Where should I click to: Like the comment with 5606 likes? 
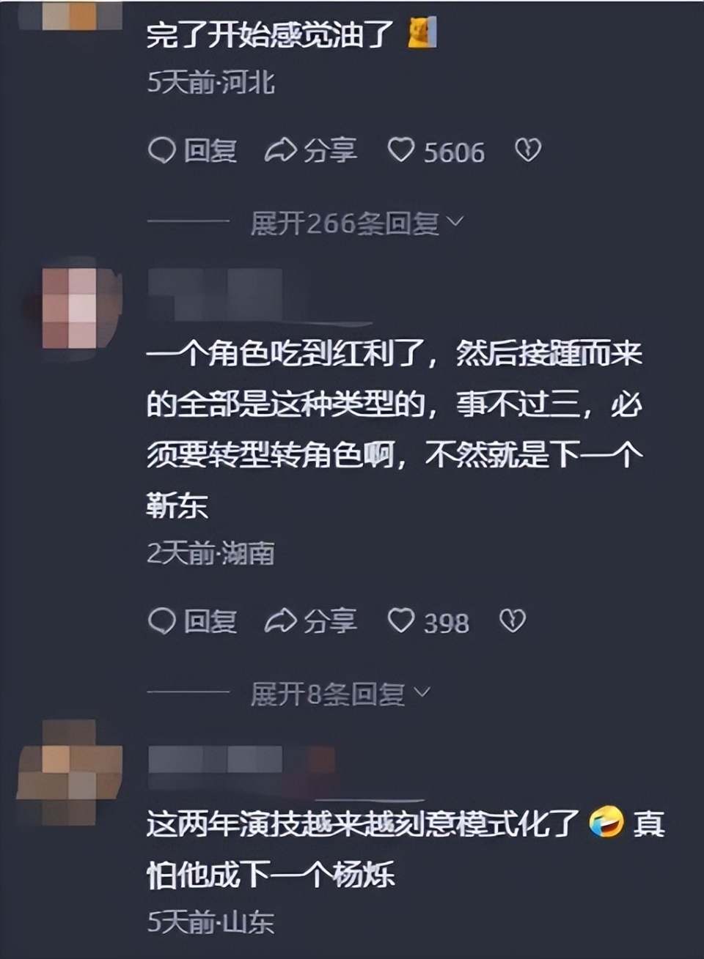[401, 151]
